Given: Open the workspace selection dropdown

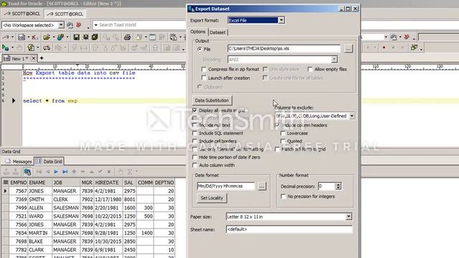Looking at the screenshot, I should (x=61, y=25).
